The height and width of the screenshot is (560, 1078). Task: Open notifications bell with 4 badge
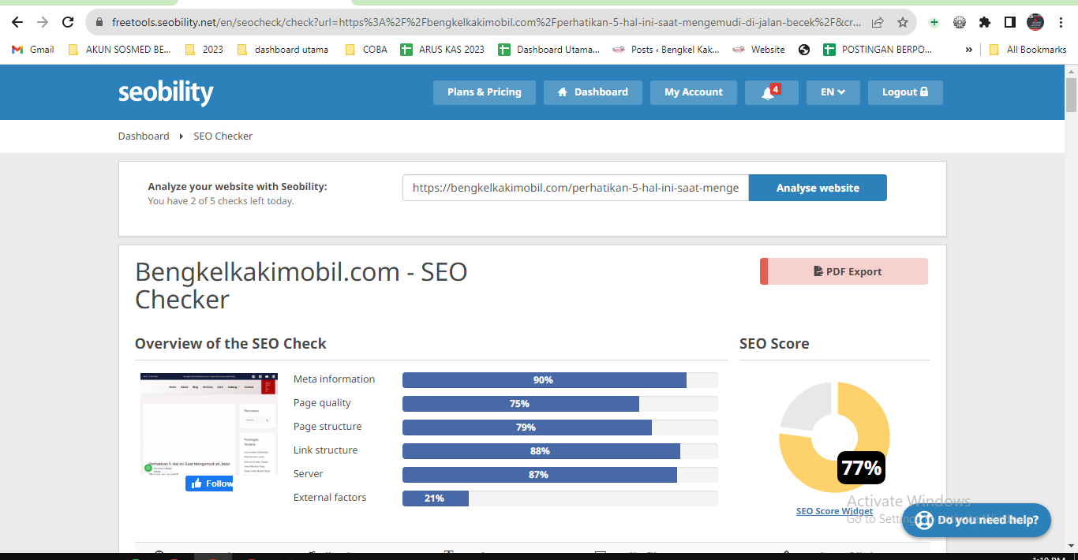pyautogui.click(x=771, y=92)
